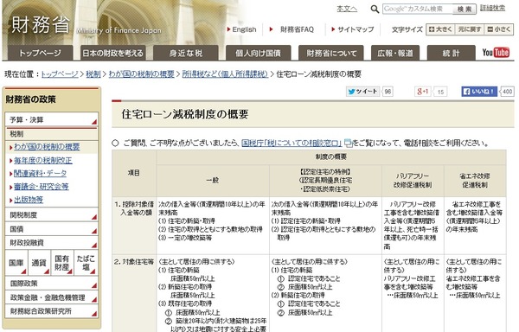
Task: Select the トップページ navigation tab
Action: tap(40, 53)
